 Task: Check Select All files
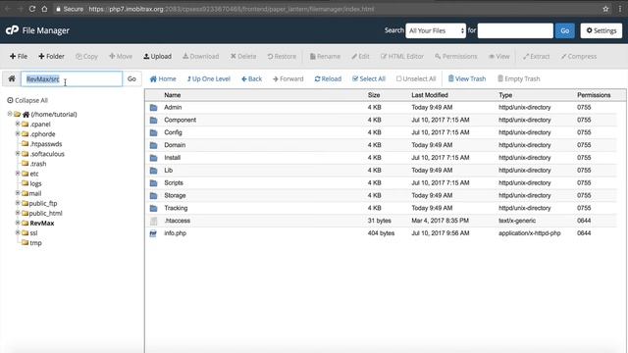pos(369,78)
